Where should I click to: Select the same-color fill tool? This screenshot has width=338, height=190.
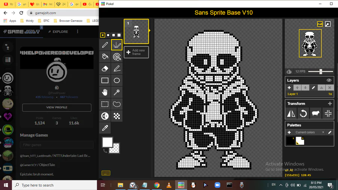(117, 57)
